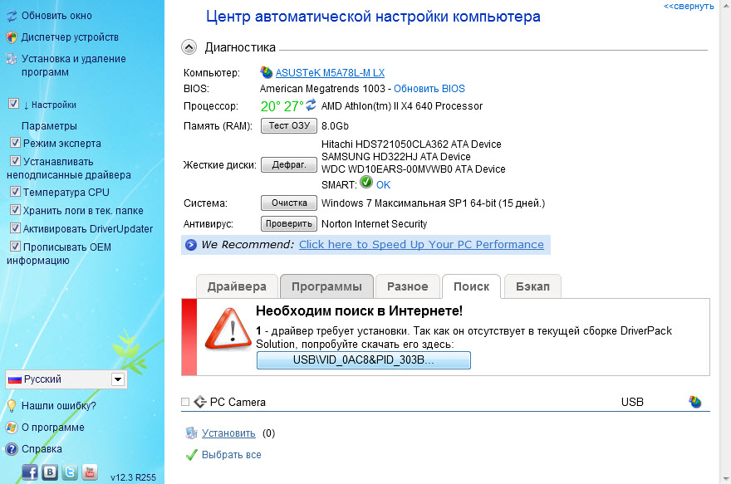Click the globe icon in PC Camera row
Screen dimensions: 731x484
pyautogui.click(x=695, y=402)
